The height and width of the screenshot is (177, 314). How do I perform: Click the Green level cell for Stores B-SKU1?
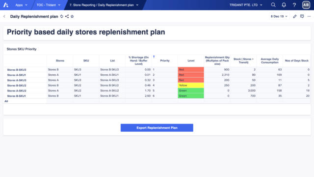(191, 96)
